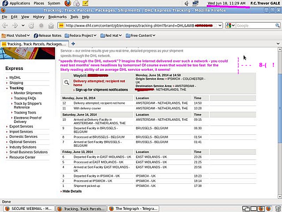Click the volume speaker icon

click(x=187, y=3)
